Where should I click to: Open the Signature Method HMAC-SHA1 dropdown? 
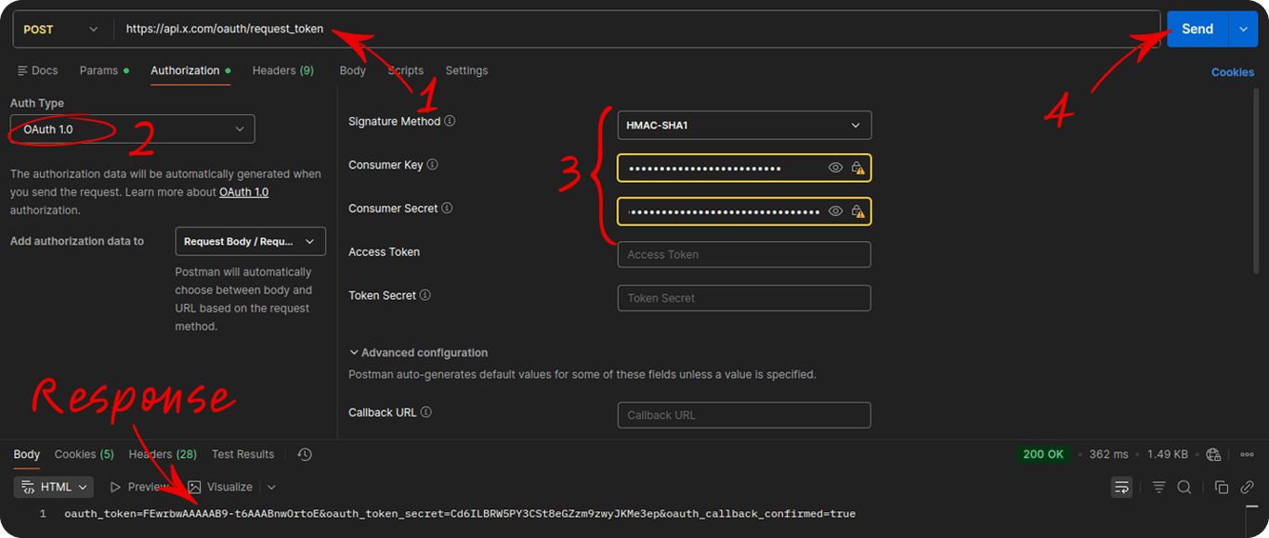[744, 125]
